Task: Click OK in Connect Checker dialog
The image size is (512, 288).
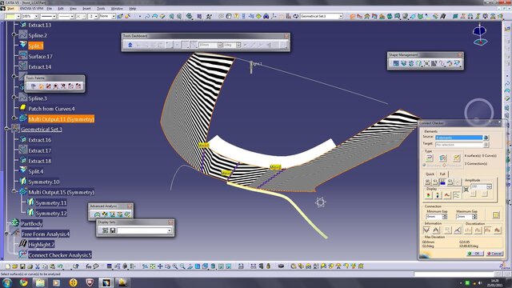Action: click(x=474, y=254)
